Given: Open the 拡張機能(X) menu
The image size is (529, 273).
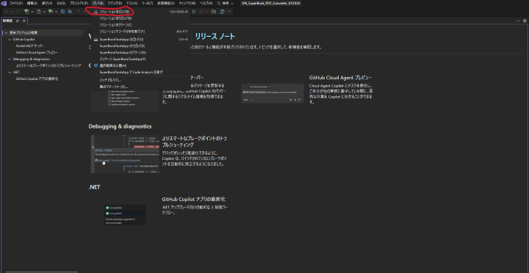Looking at the screenshot, I should point(166,3).
